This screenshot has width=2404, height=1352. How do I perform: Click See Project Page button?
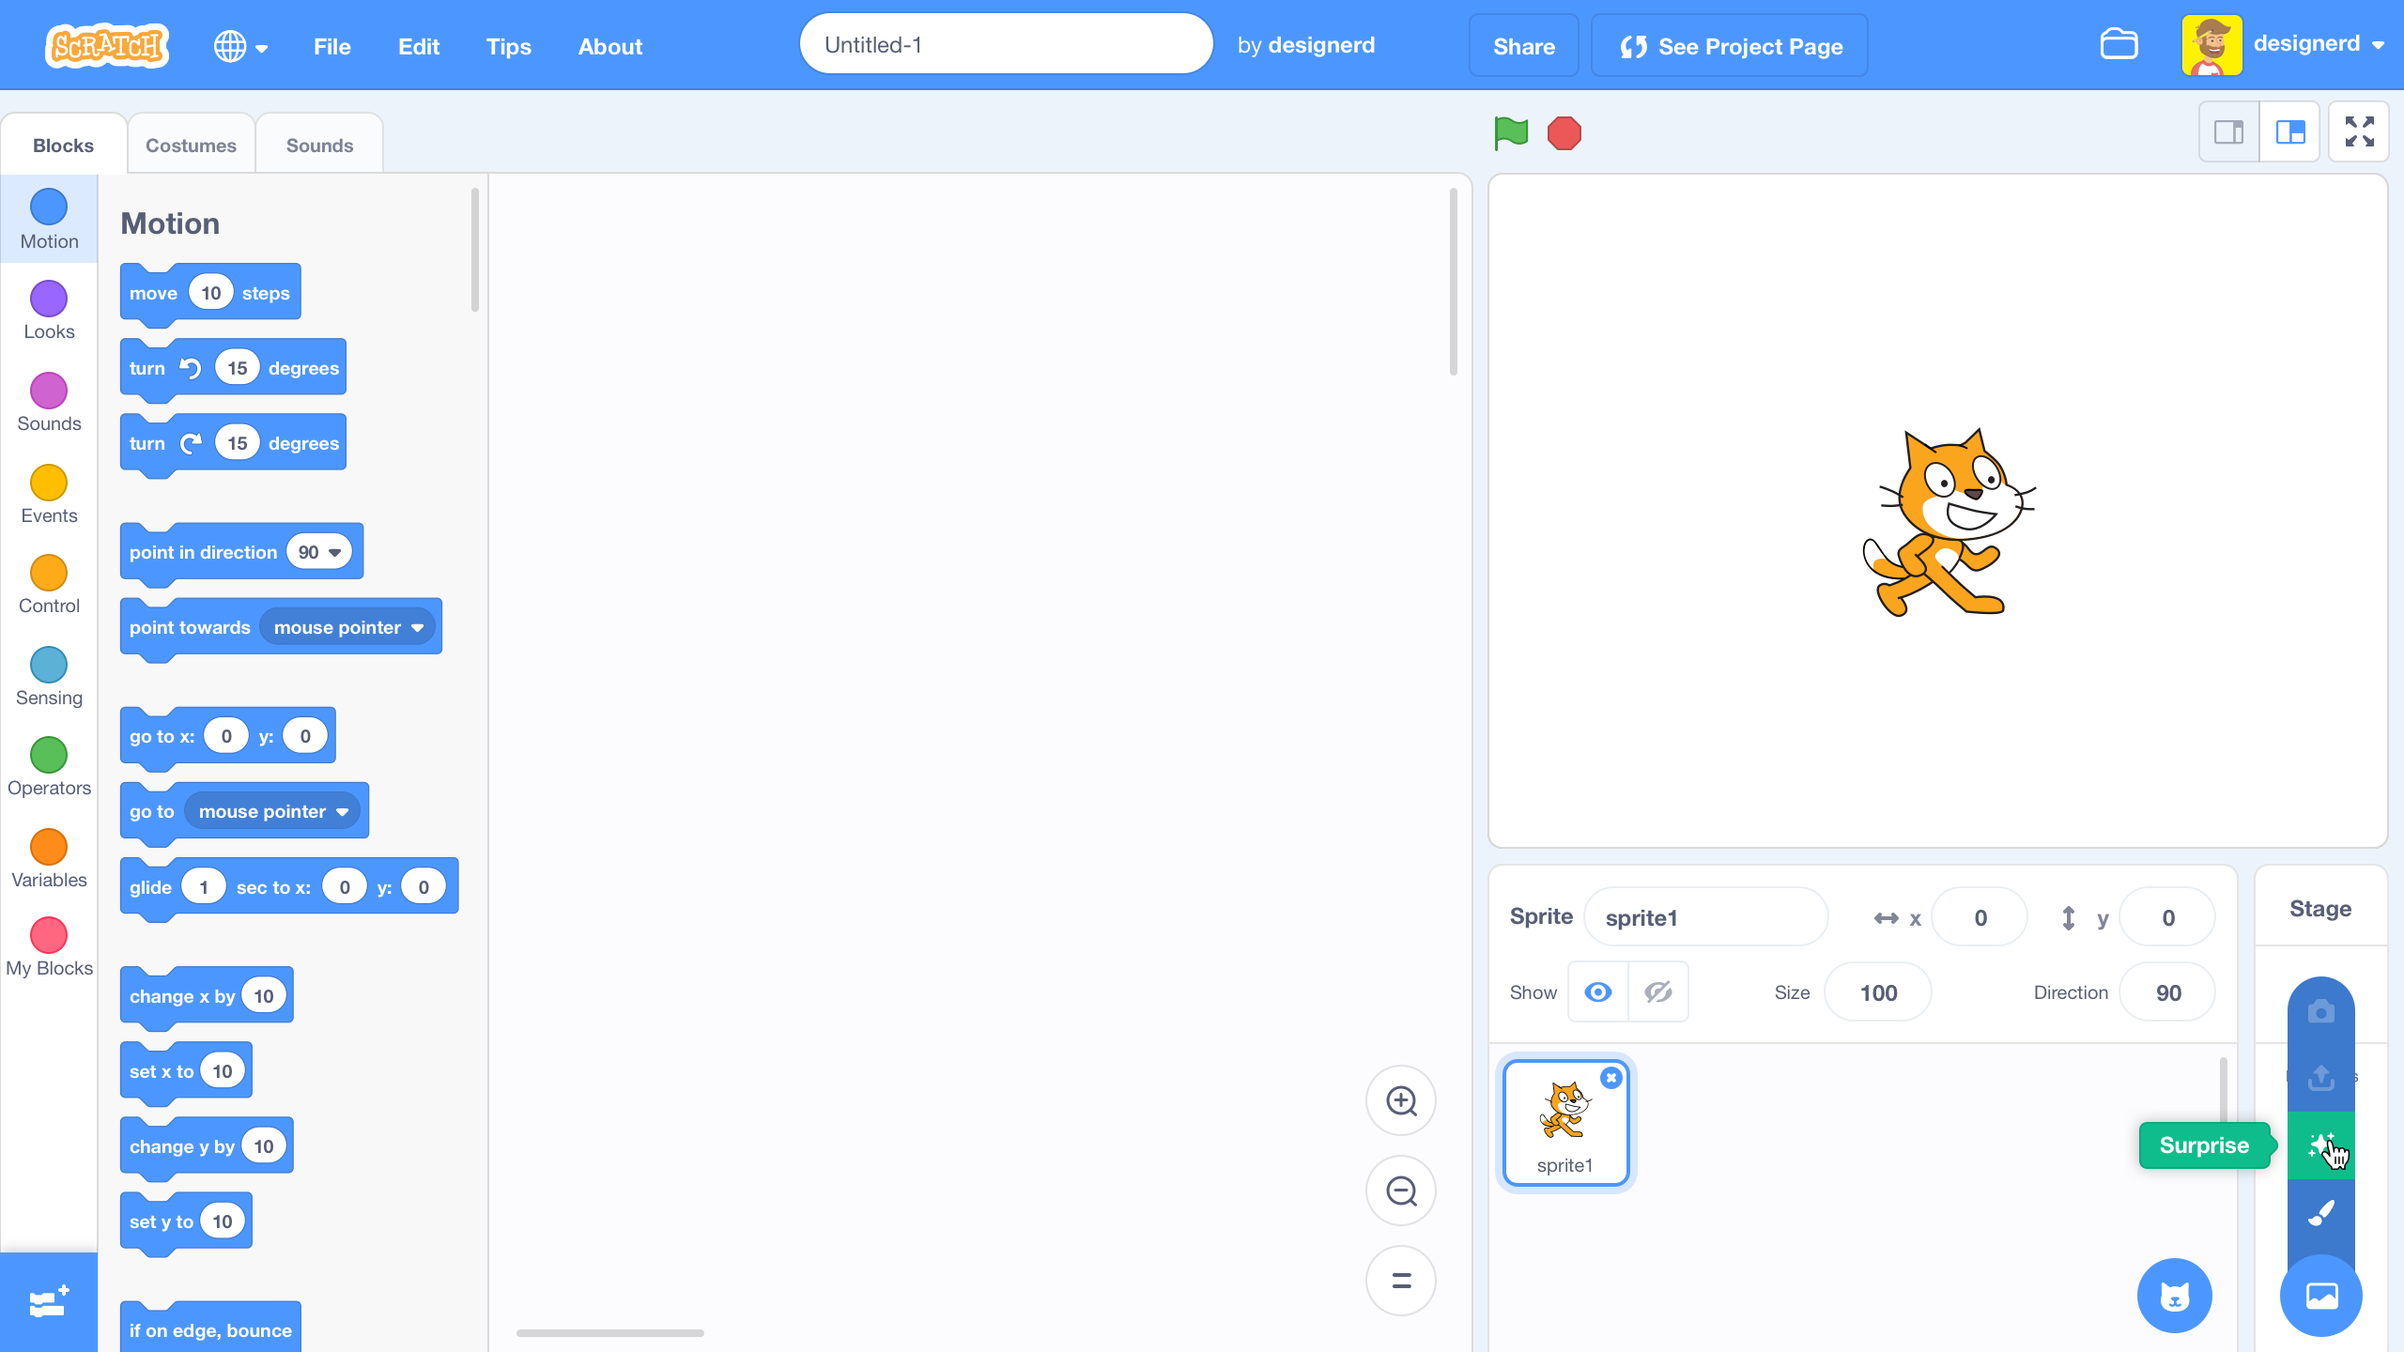pyautogui.click(x=1730, y=46)
